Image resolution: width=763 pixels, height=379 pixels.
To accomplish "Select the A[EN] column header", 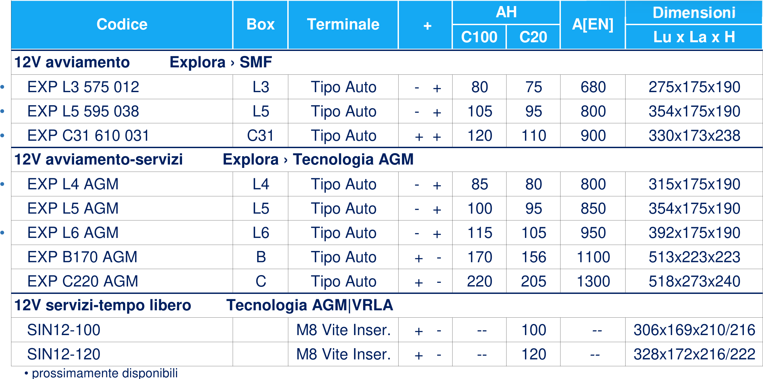I will [593, 25].
